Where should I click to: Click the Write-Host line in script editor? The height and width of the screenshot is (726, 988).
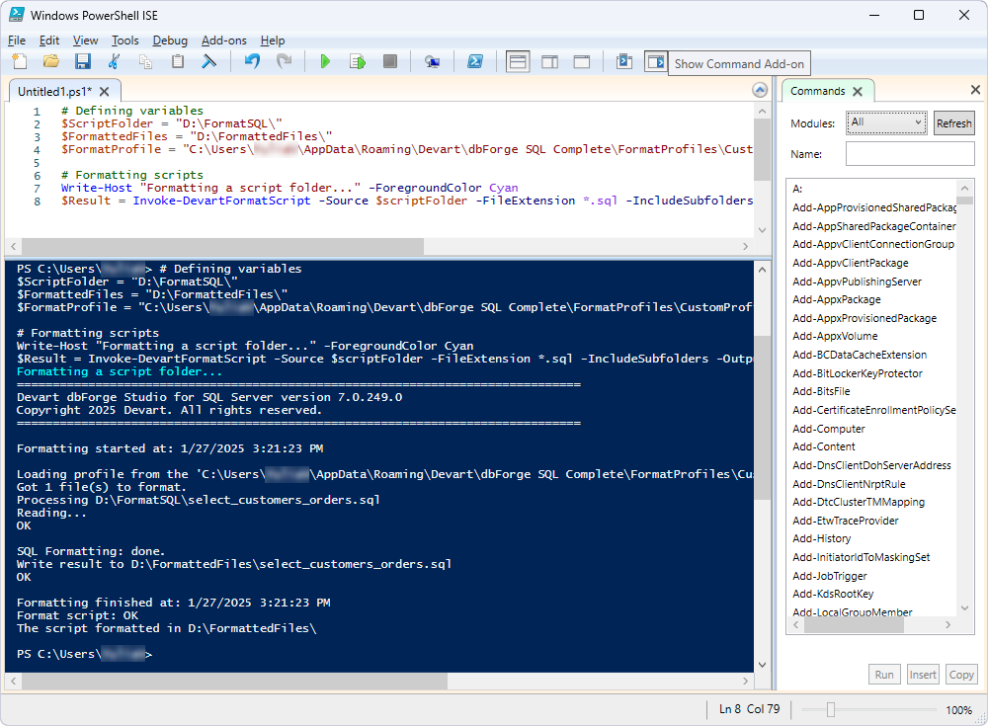point(289,188)
